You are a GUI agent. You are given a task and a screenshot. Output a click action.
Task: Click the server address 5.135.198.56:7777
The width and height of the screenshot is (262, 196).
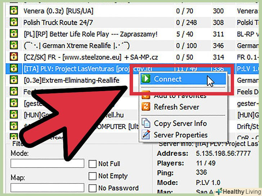point(223,153)
